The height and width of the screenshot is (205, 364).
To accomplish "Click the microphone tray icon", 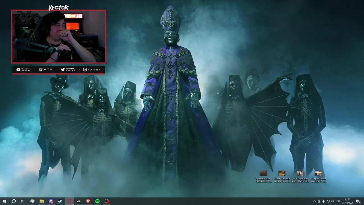I will click(x=324, y=201).
